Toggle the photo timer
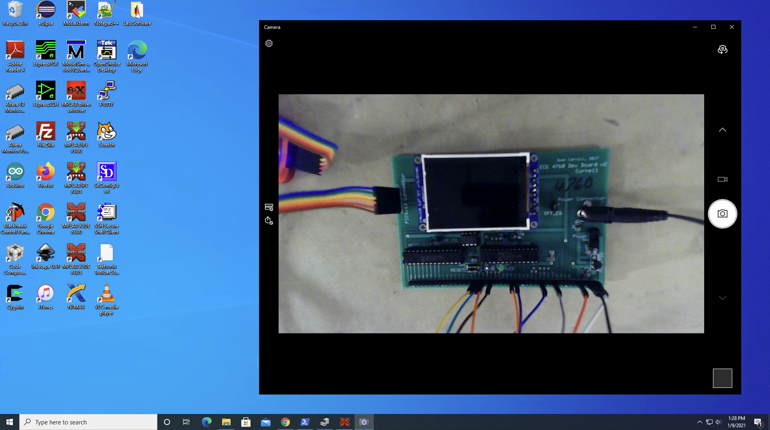Image resolution: width=770 pixels, height=430 pixels. [x=269, y=221]
